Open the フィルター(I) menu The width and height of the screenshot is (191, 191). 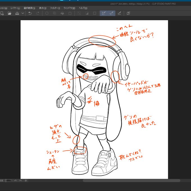(55, 8)
